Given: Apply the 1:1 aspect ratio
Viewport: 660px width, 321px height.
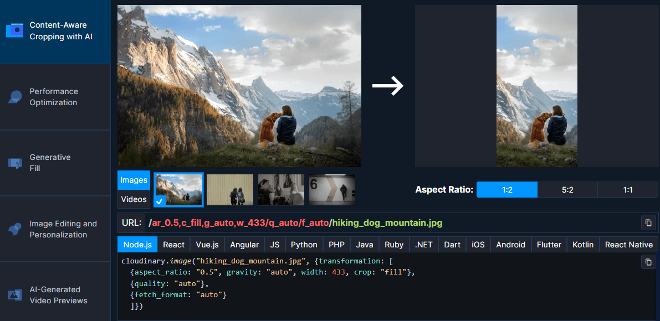Looking at the screenshot, I should coord(628,189).
